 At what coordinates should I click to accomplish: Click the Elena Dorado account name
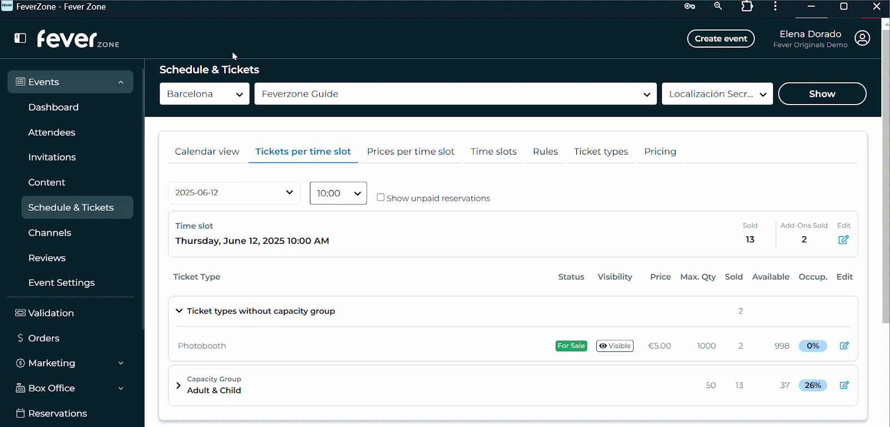click(x=810, y=34)
